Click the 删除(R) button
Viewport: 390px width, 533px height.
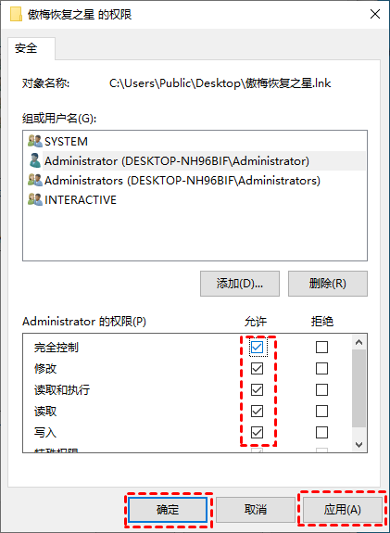(x=328, y=284)
